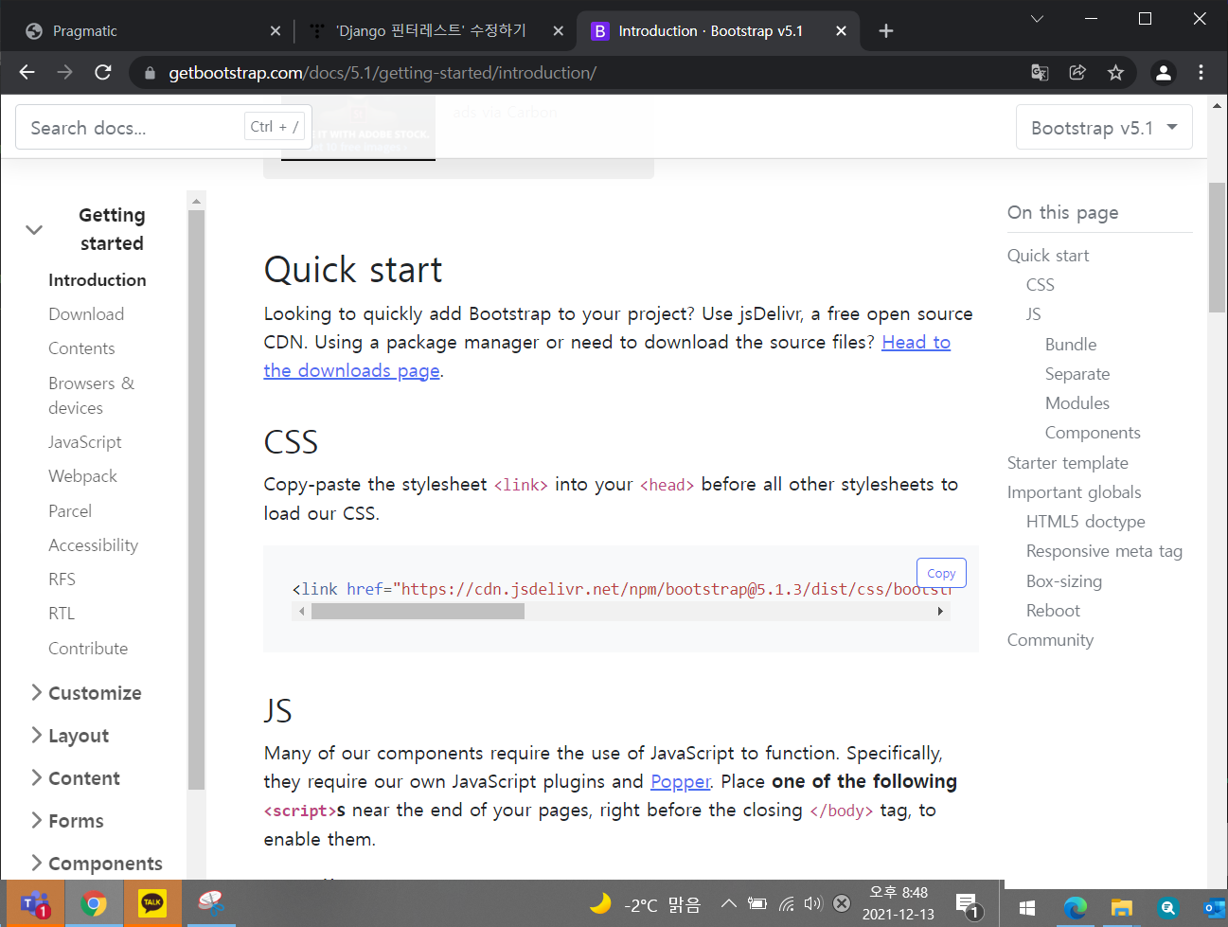Jump to Community section
The image size is (1228, 927).
pyautogui.click(x=1050, y=640)
